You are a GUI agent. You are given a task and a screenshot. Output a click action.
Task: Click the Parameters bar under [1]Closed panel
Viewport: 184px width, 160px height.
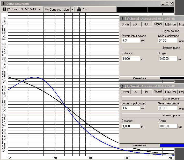(139, 78)
